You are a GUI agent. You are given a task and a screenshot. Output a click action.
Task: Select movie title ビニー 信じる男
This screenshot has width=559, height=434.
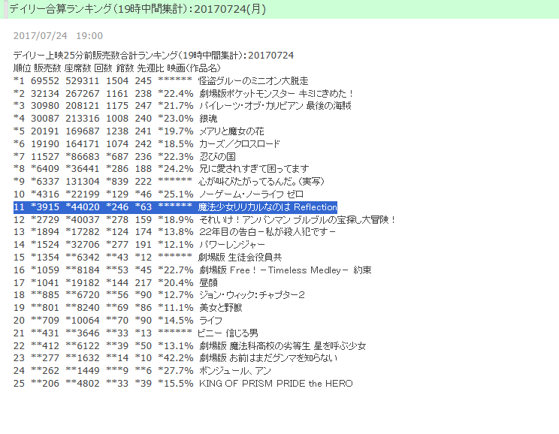coord(228,333)
